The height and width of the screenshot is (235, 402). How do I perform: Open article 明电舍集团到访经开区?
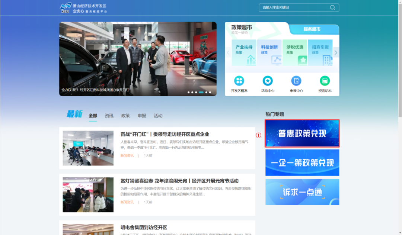pyautogui.click(x=144, y=227)
